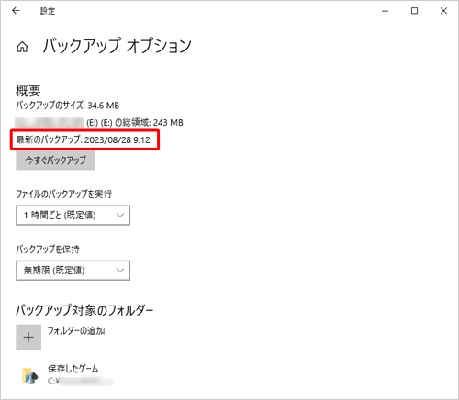
Task: Click the plus icon to add a folder
Action: [x=28, y=337]
